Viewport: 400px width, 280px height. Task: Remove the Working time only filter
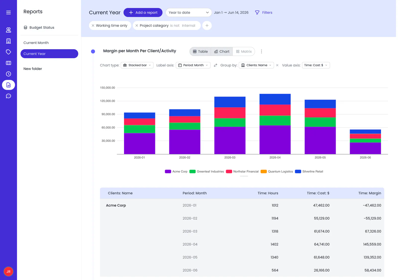coord(93,25)
